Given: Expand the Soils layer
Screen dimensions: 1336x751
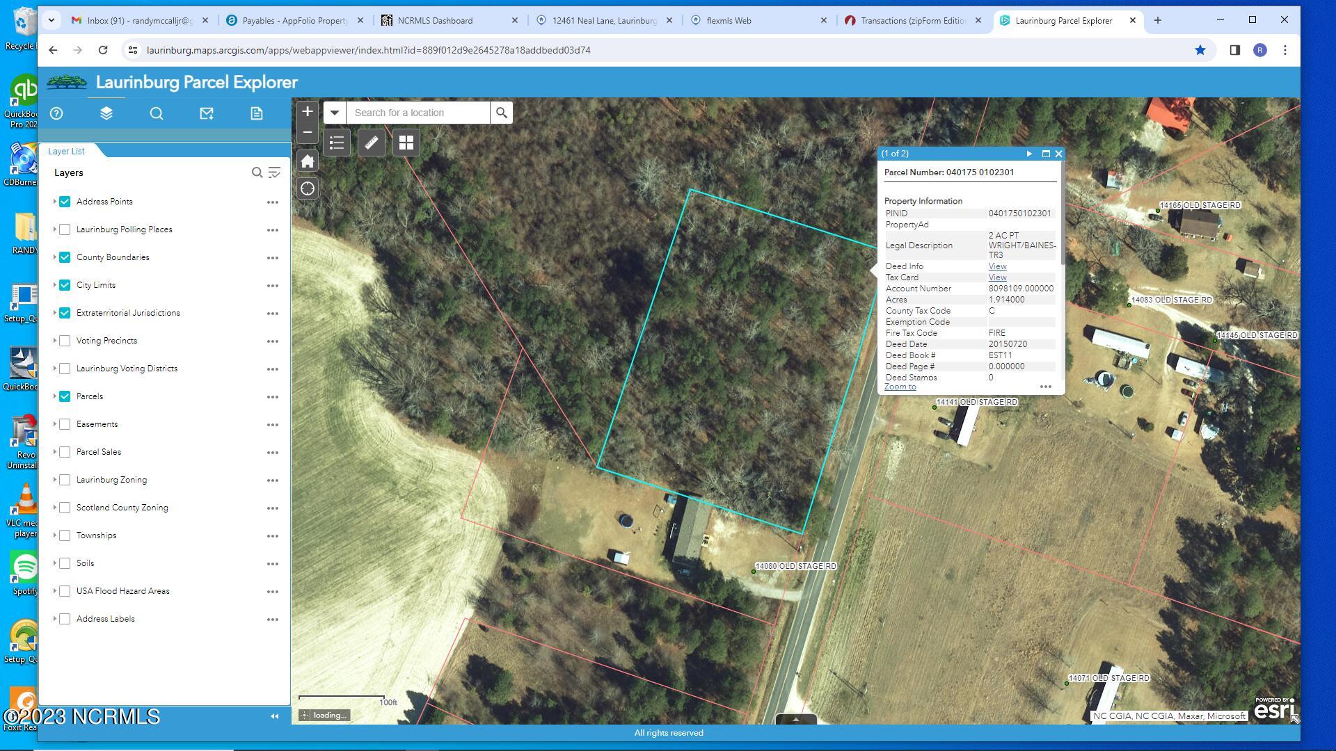Looking at the screenshot, I should coord(54,563).
